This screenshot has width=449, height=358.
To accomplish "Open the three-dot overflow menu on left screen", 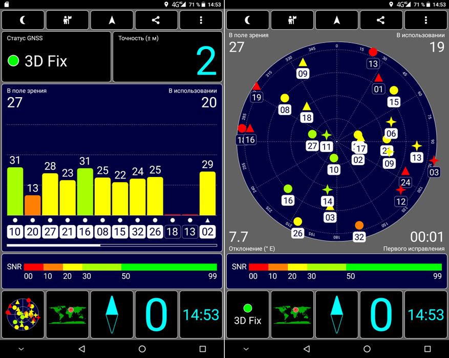I will 201,20.
